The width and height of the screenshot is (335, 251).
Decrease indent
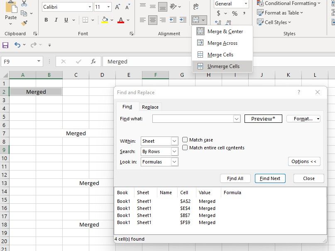point(173,20)
